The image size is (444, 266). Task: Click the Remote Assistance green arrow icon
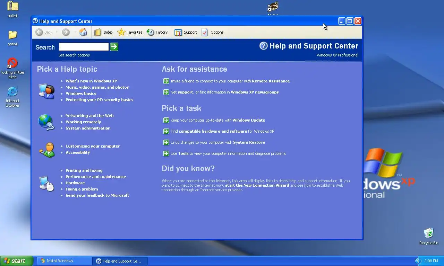tap(166, 81)
